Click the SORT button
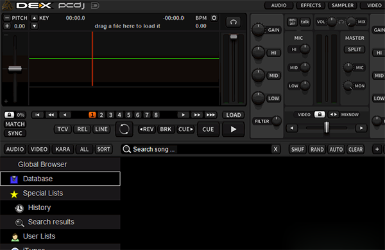Viewport: 385px width, 250px height. tap(103, 149)
